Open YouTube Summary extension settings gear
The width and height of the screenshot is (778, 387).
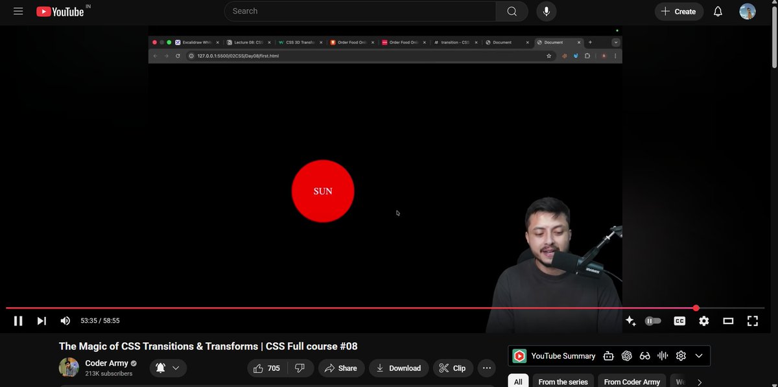click(680, 355)
